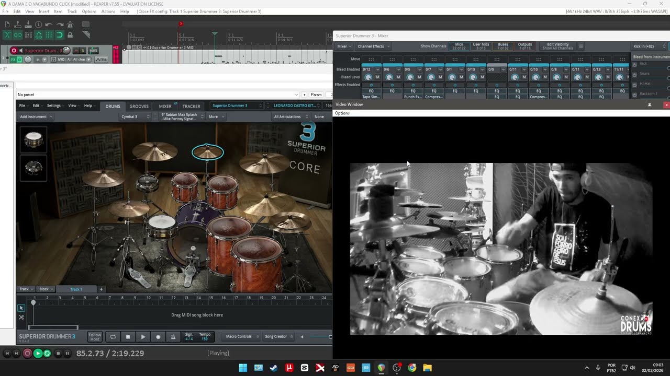The image size is (670, 376).
Task: Toggle snap magnet icon in REAPER toolbar
Action: 60,35
